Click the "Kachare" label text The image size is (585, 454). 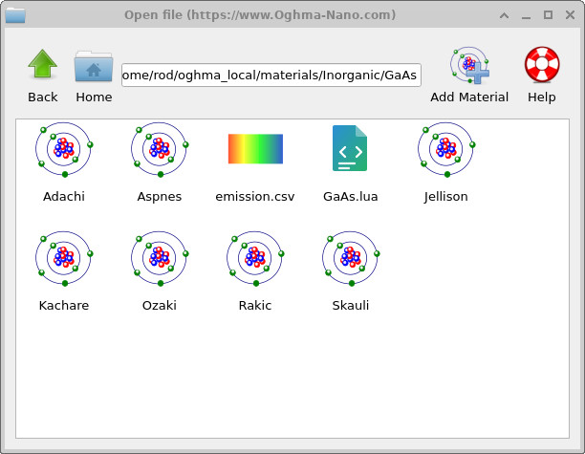(64, 305)
